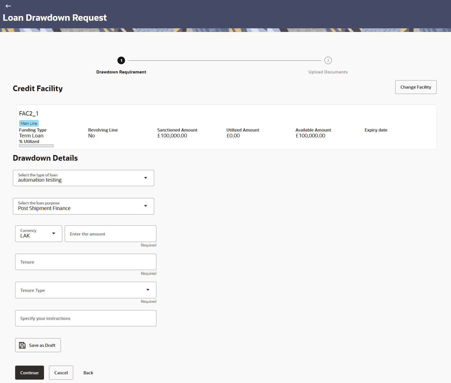Click the Main Line tag
Image resolution: width=451 pixels, height=383 pixels.
click(29, 123)
